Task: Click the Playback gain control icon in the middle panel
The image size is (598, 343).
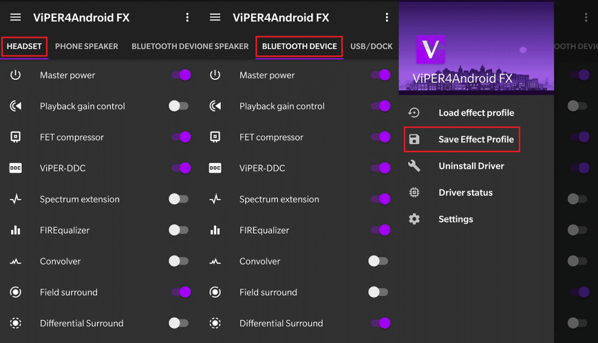Action: pos(215,106)
